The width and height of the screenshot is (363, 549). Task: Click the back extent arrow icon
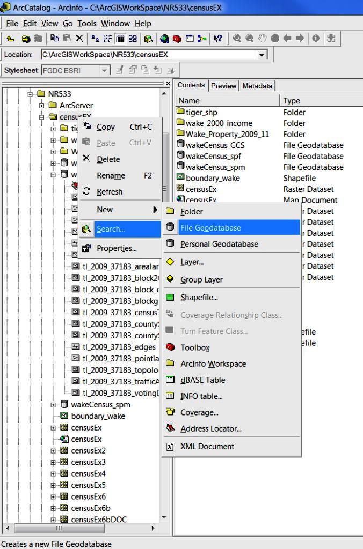pos(287,38)
